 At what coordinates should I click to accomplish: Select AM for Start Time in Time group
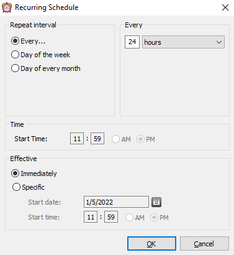[x=121, y=139]
